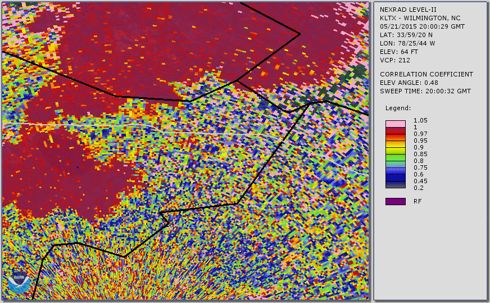Click the "LAT: 33/59/20 N" line

(x=406, y=35)
